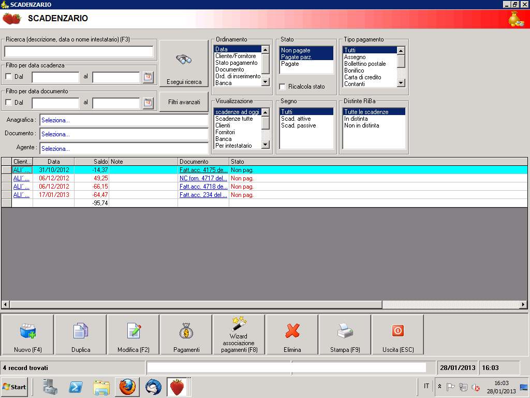Image resolution: width=530 pixels, height=398 pixels.
Task: Click the Start button
Action: coord(14,387)
